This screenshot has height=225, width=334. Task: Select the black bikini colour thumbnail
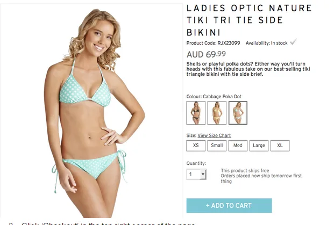click(x=196, y=113)
